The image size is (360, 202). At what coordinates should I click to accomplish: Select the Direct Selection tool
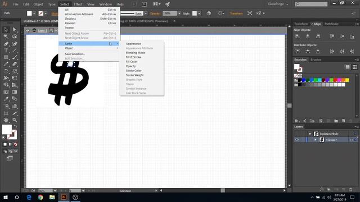coord(15,30)
